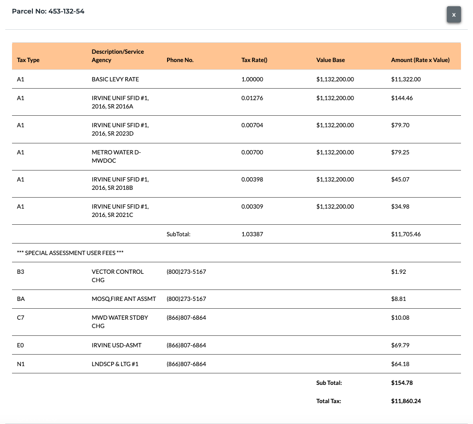473x424 pixels.
Task: Select the BASIC LEVY RATE row
Action: tap(236, 79)
